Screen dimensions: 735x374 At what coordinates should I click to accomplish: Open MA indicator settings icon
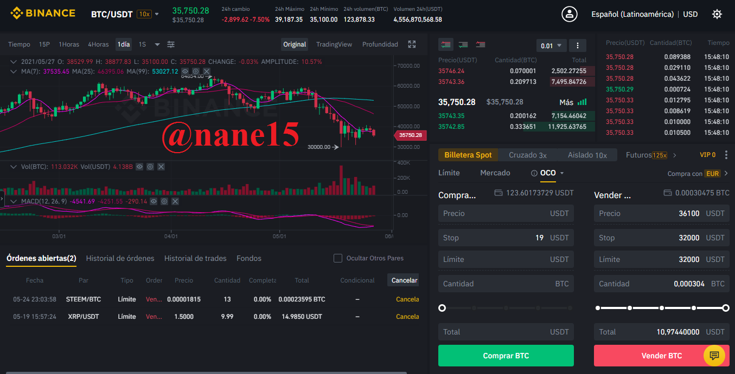(196, 71)
